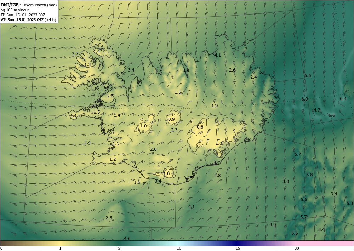Select the 5.8 value label
The height and width of the screenshot is (251, 354).
click(x=309, y=175)
